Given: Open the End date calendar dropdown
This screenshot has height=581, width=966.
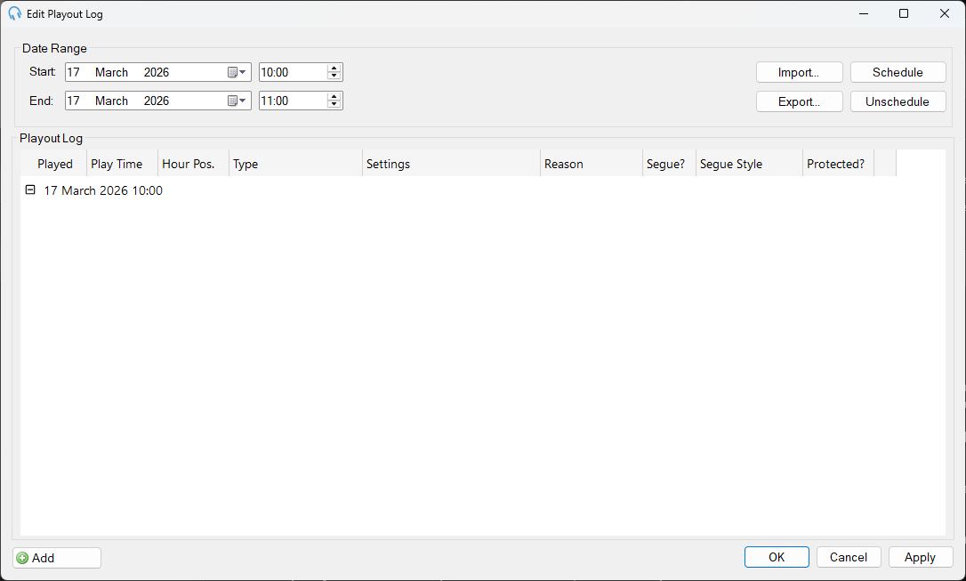Looking at the screenshot, I should tap(237, 101).
